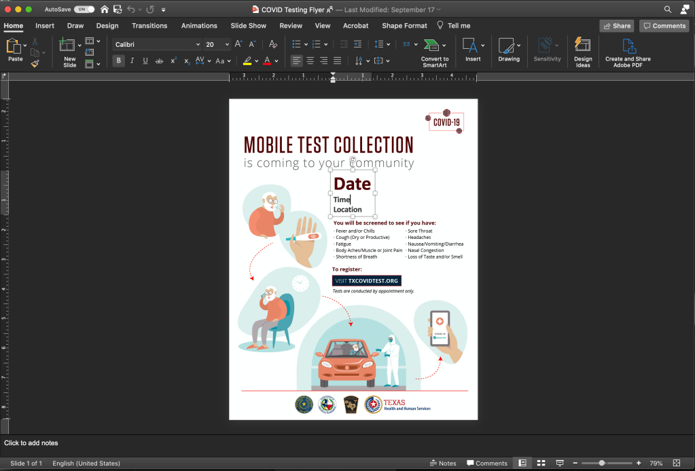Viewport: 695px width, 471px height.
Task: Click the Notes button in status bar
Action: tap(443, 463)
